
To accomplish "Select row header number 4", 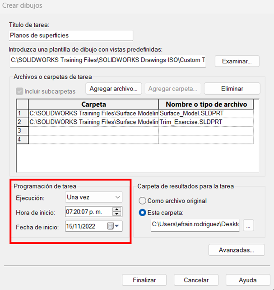I will coord(22,139).
